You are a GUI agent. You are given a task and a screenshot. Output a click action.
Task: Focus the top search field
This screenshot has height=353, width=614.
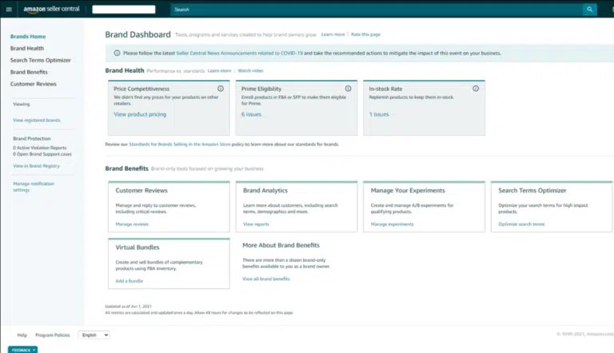tap(377, 10)
